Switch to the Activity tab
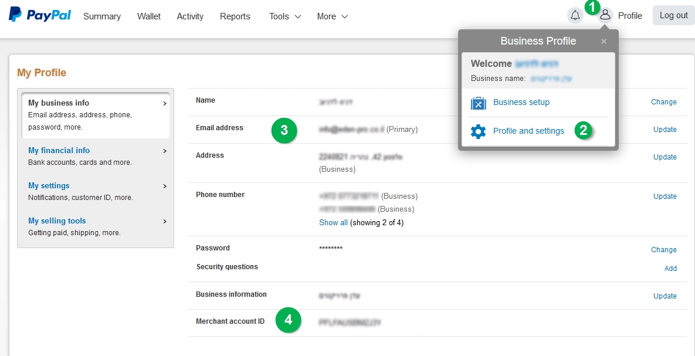695x356 pixels. pyautogui.click(x=189, y=16)
